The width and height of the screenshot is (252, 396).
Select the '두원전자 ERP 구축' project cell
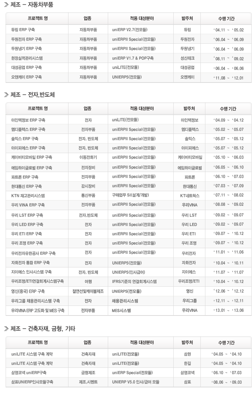(x=26, y=39)
